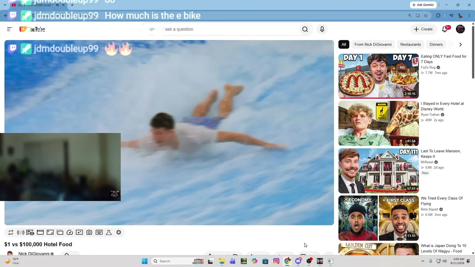Toggle the fit-to-window frame icon
The width and height of the screenshot is (475, 267).
pyautogui.click(x=50, y=233)
